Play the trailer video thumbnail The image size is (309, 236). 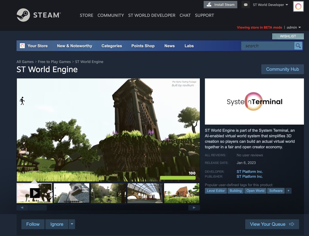click(35, 193)
